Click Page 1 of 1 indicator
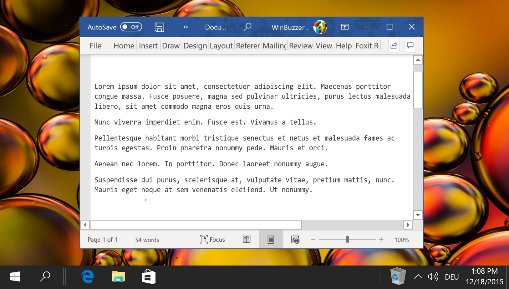The height and width of the screenshot is (289, 509). tap(102, 240)
